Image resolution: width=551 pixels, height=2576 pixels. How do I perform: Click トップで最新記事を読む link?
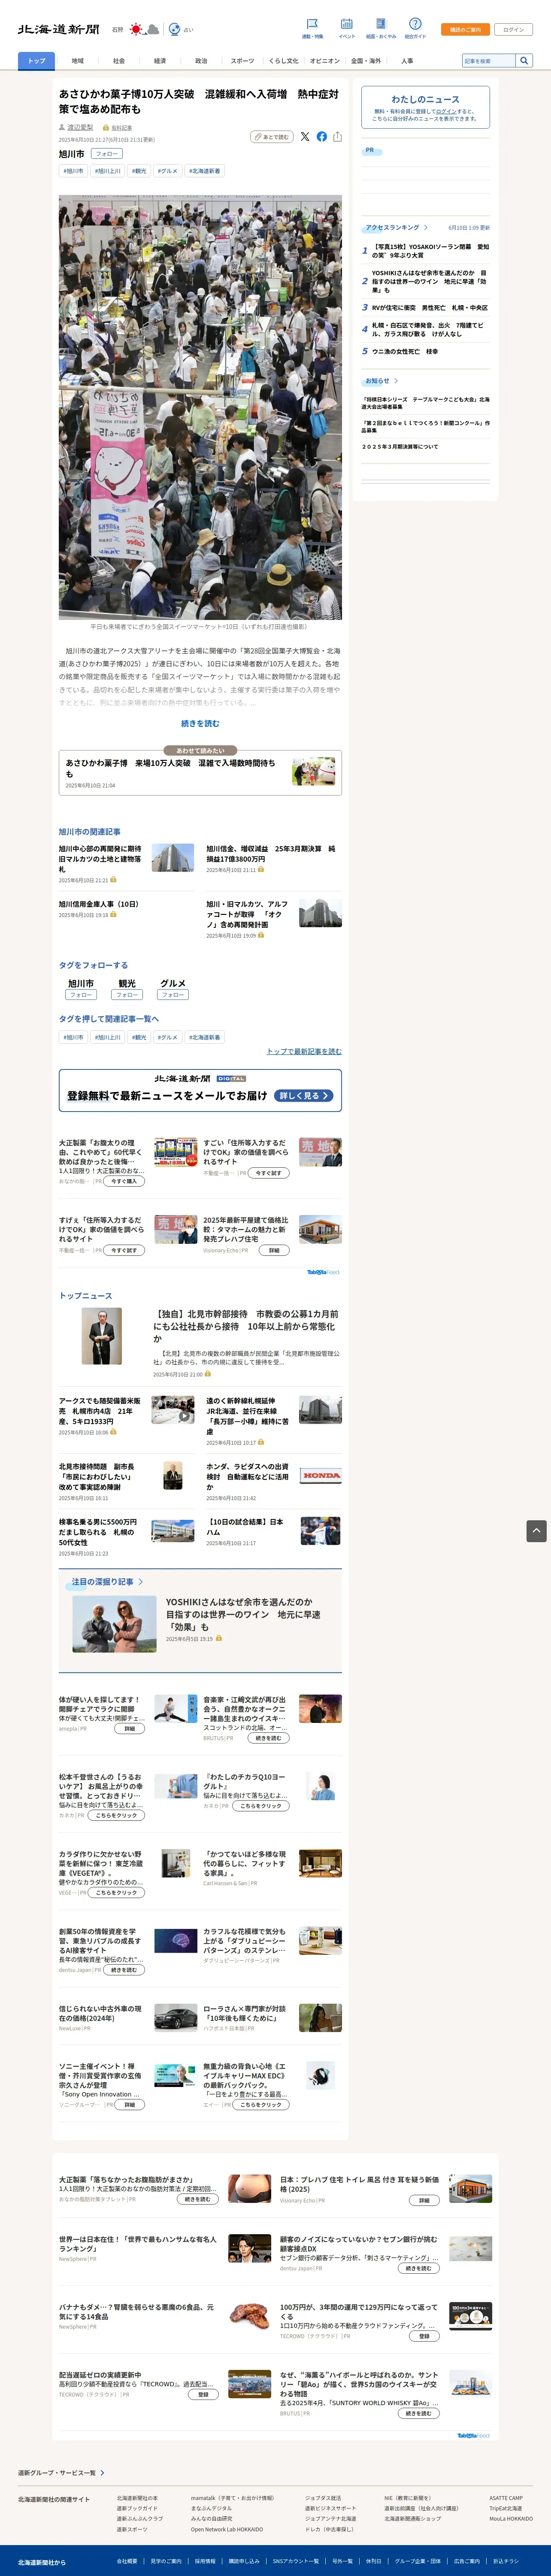tap(304, 1051)
